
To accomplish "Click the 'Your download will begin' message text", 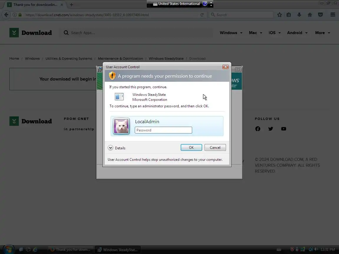I will point(67,79).
